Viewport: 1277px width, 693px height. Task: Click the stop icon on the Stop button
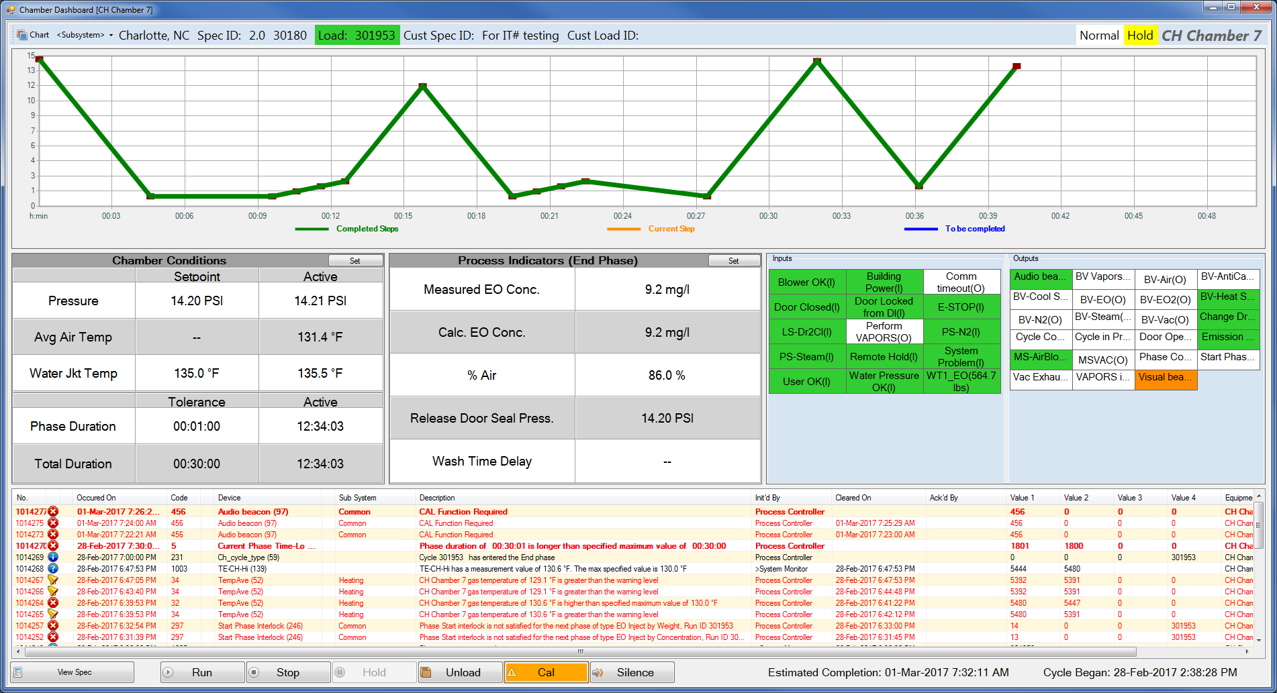(x=254, y=672)
